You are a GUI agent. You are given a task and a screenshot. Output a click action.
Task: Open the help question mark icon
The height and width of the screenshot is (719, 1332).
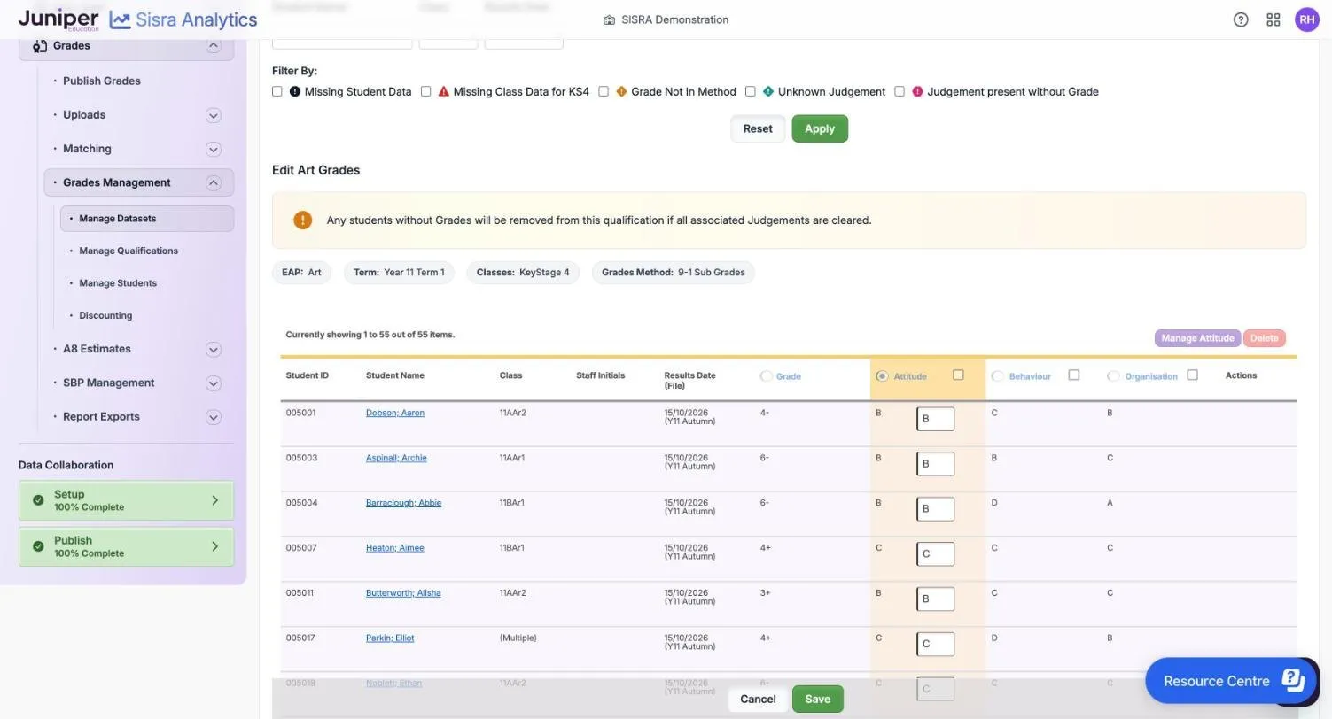pyautogui.click(x=1241, y=19)
